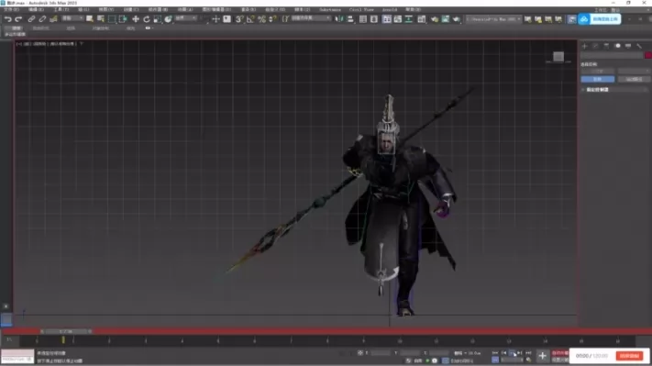Toggle Keyboard Shortcut Override icon
This screenshot has height=366, width=652.
[x=227, y=19]
